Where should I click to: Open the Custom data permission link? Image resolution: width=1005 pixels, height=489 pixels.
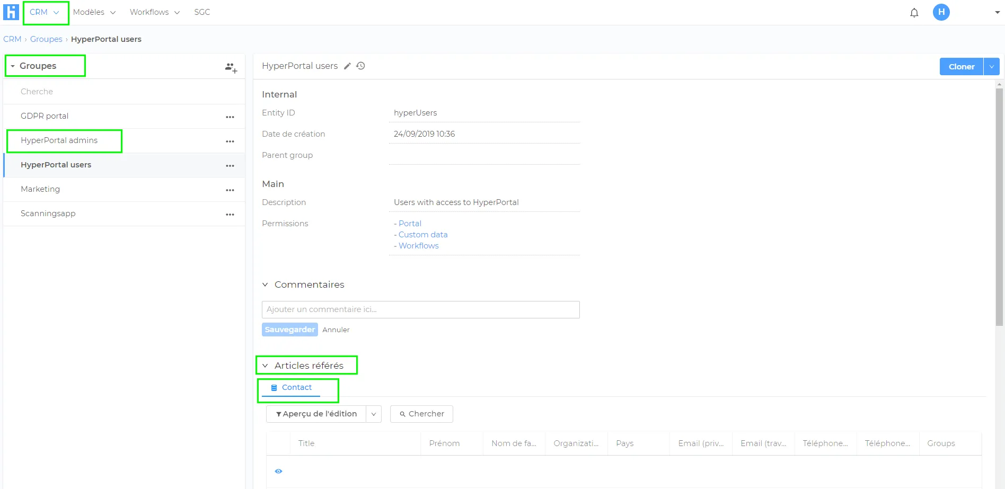click(x=423, y=235)
